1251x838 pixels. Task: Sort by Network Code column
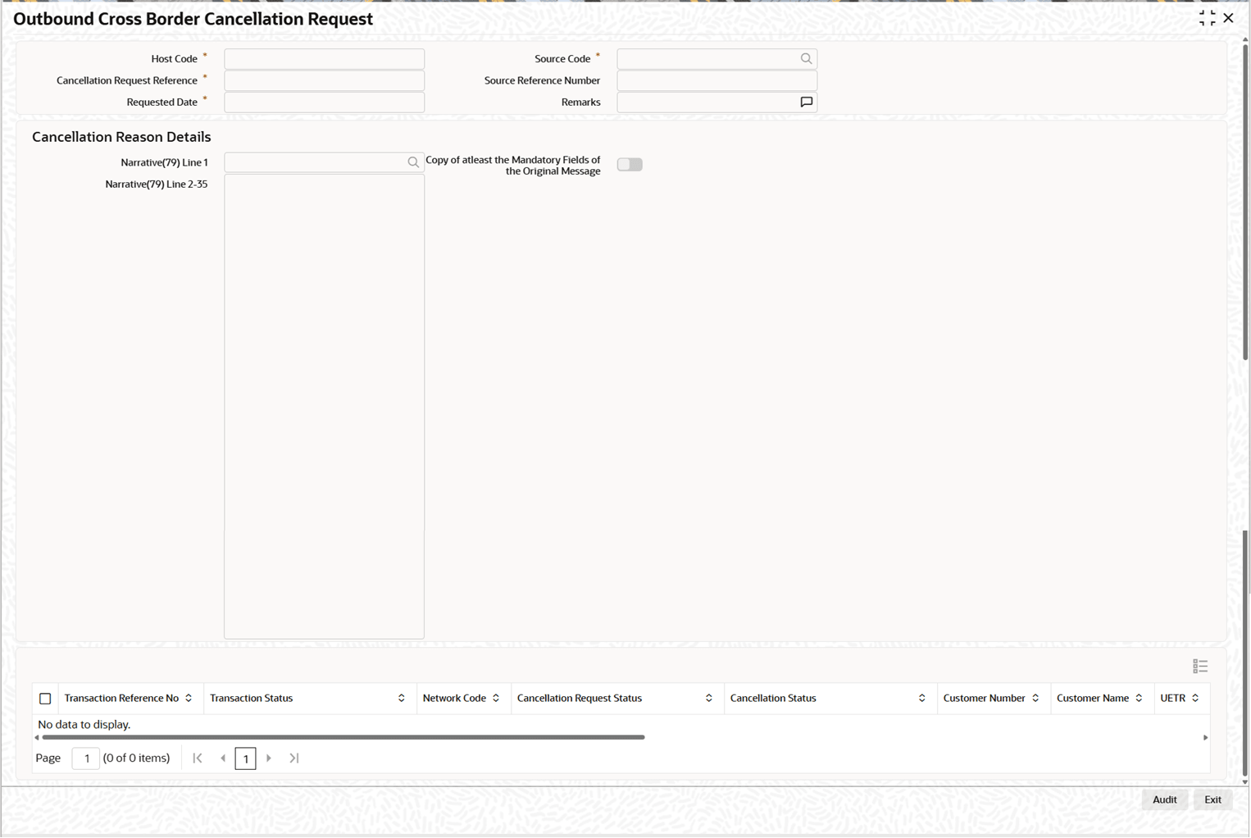496,699
